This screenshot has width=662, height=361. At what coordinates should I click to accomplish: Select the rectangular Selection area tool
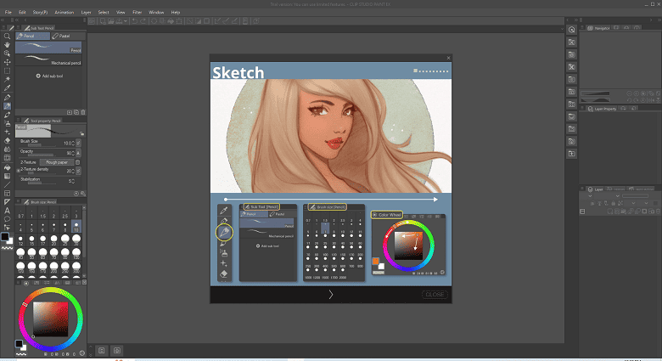coord(7,71)
